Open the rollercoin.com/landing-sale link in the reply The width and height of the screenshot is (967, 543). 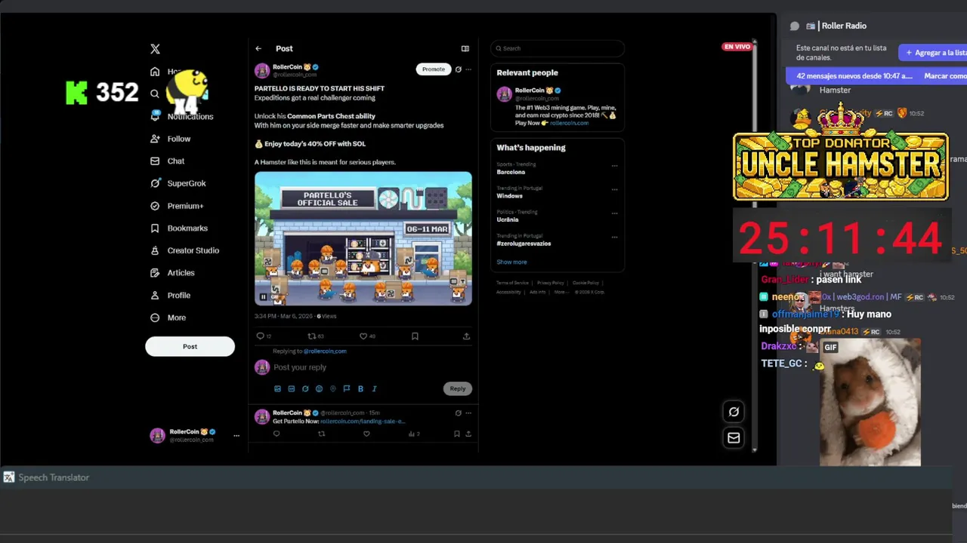pos(363,422)
